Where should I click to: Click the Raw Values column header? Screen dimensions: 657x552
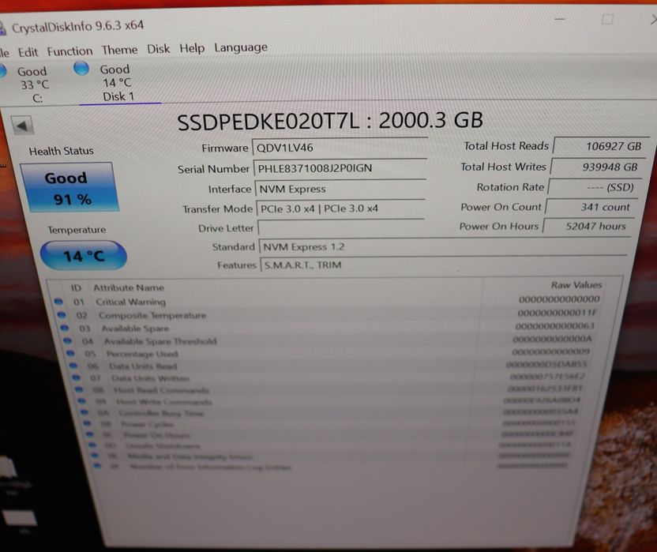(x=576, y=285)
